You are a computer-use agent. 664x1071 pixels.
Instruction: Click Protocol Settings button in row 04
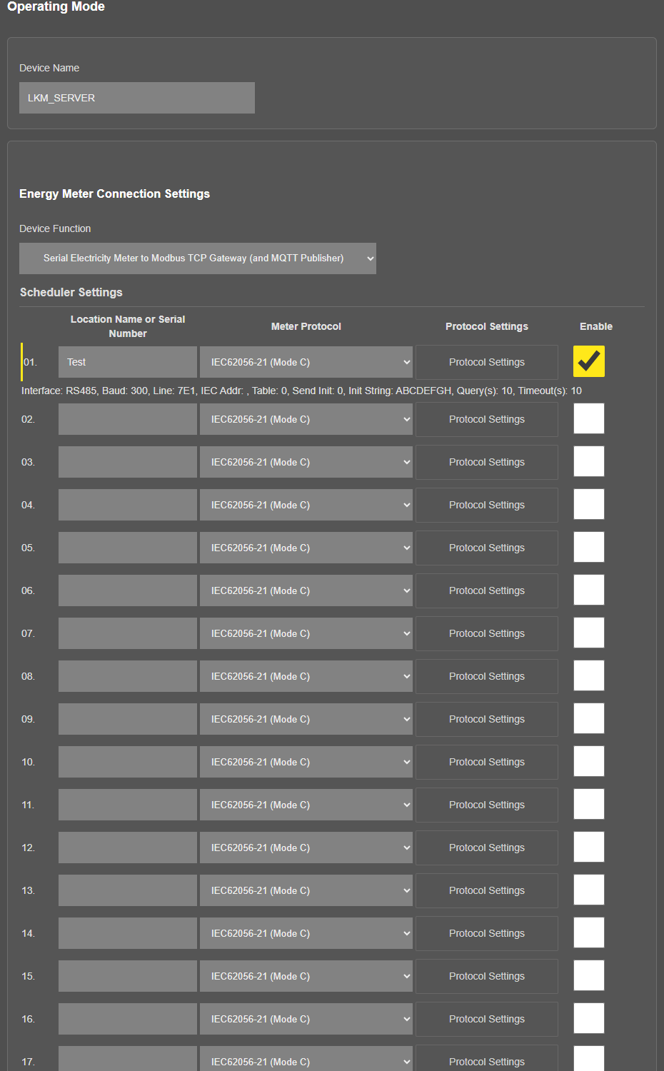[x=487, y=505]
